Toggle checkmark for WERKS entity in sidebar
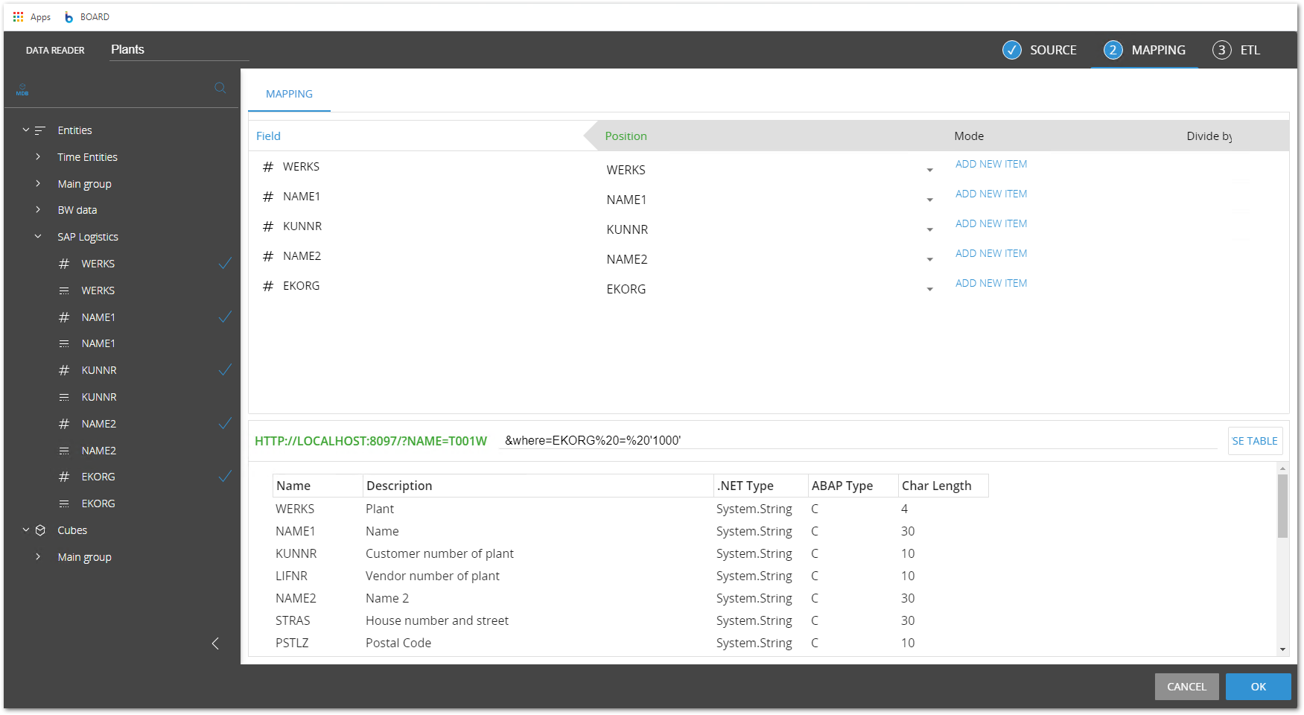 pyautogui.click(x=225, y=264)
